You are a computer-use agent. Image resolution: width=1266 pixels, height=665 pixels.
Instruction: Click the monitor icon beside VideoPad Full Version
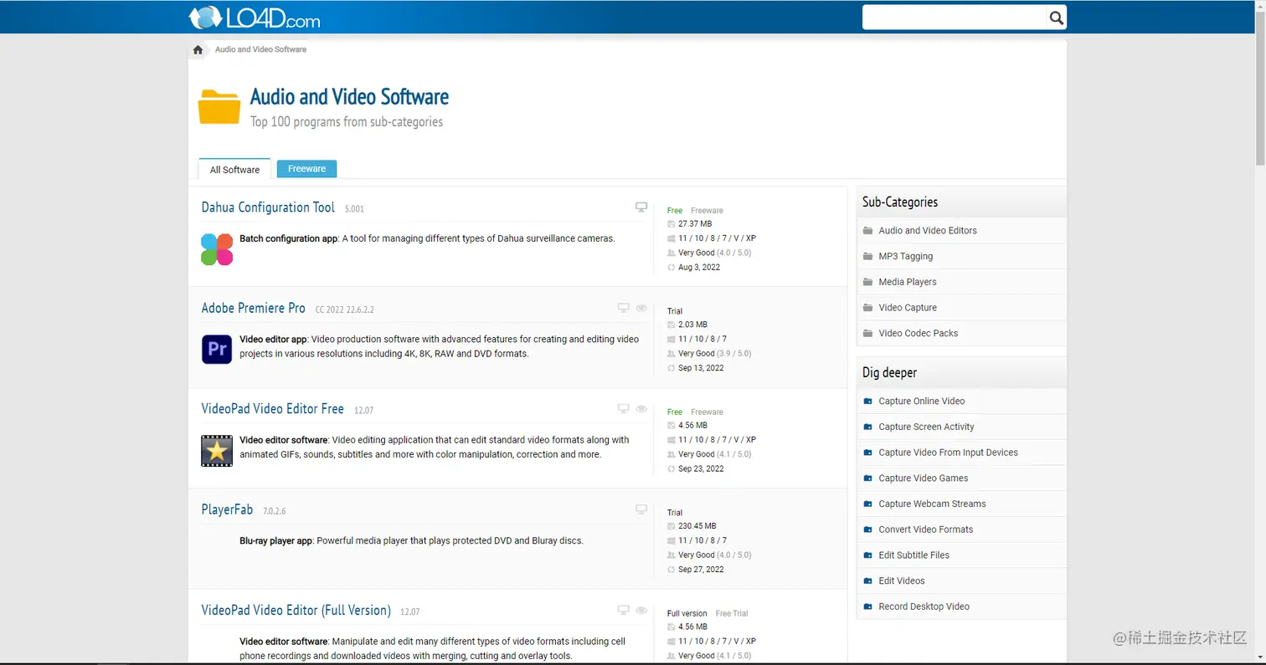pos(623,610)
